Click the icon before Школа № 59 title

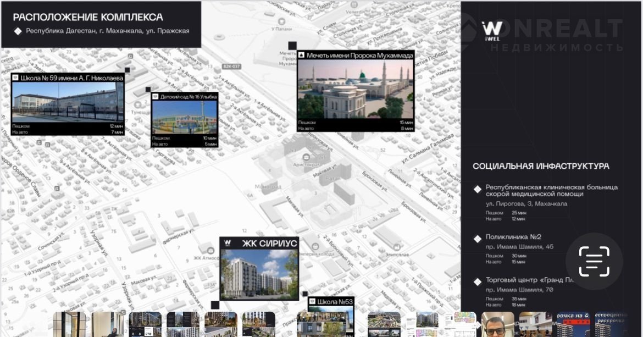(x=15, y=78)
